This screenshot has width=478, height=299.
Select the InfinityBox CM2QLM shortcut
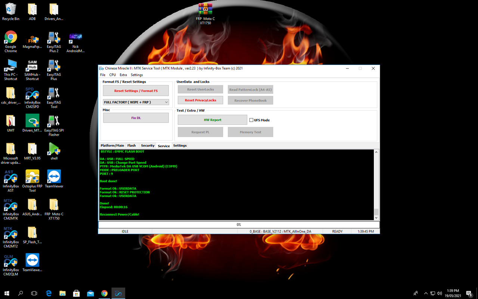point(11,265)
